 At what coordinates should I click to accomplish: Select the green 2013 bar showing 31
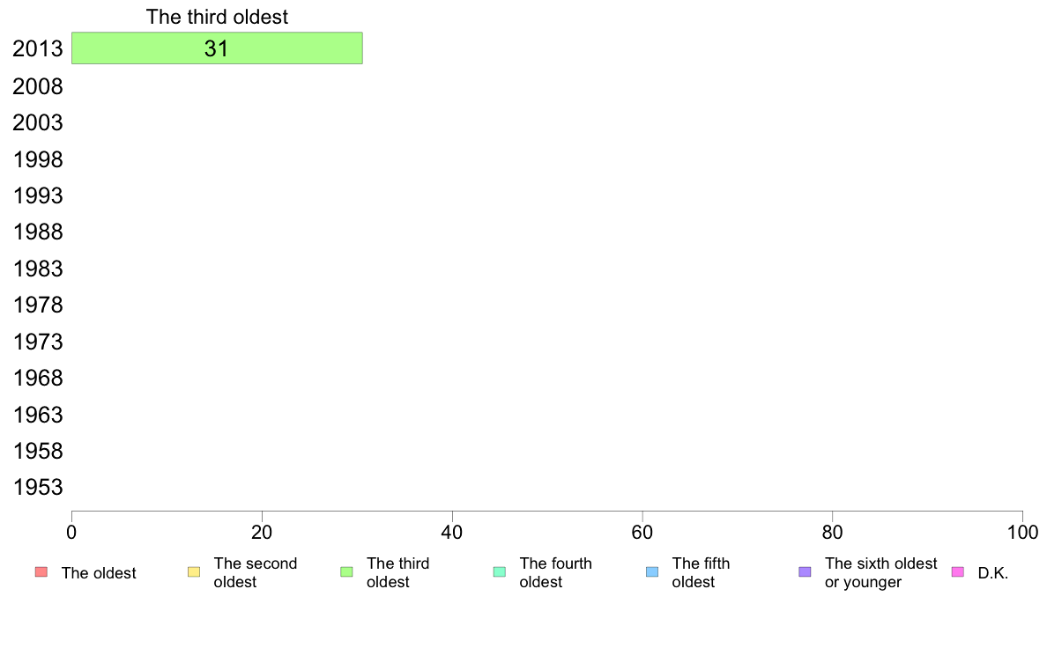(x=217, y=48)
